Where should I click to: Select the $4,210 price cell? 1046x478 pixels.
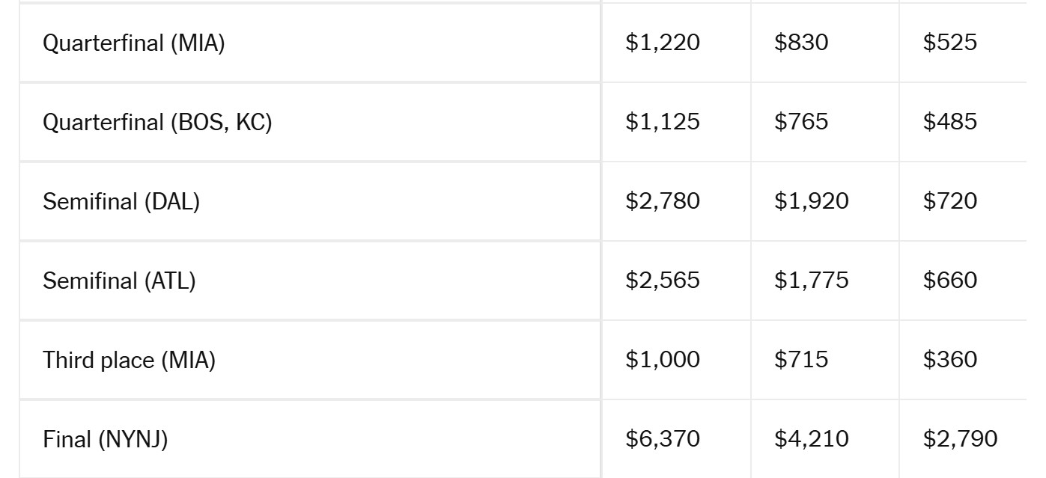coord(812,439)
